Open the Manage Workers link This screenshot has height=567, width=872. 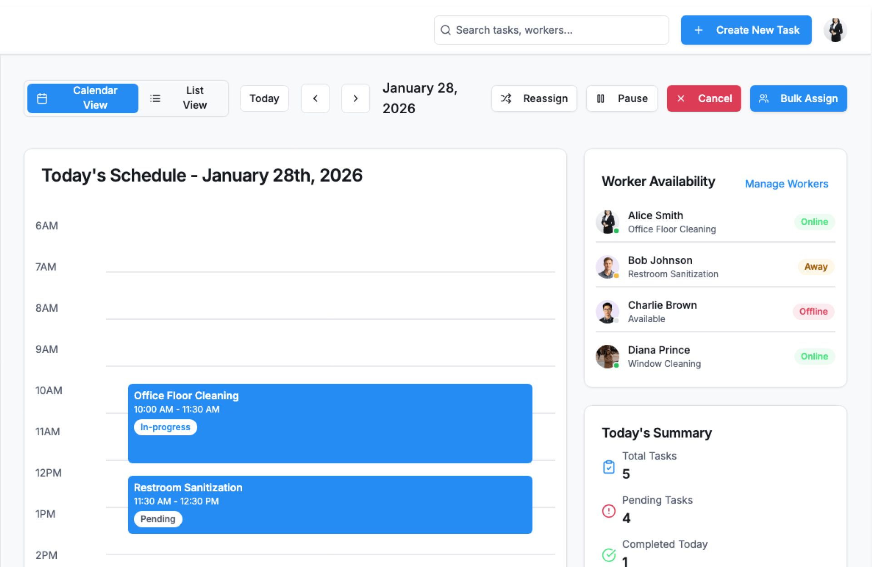click(786, 184)
